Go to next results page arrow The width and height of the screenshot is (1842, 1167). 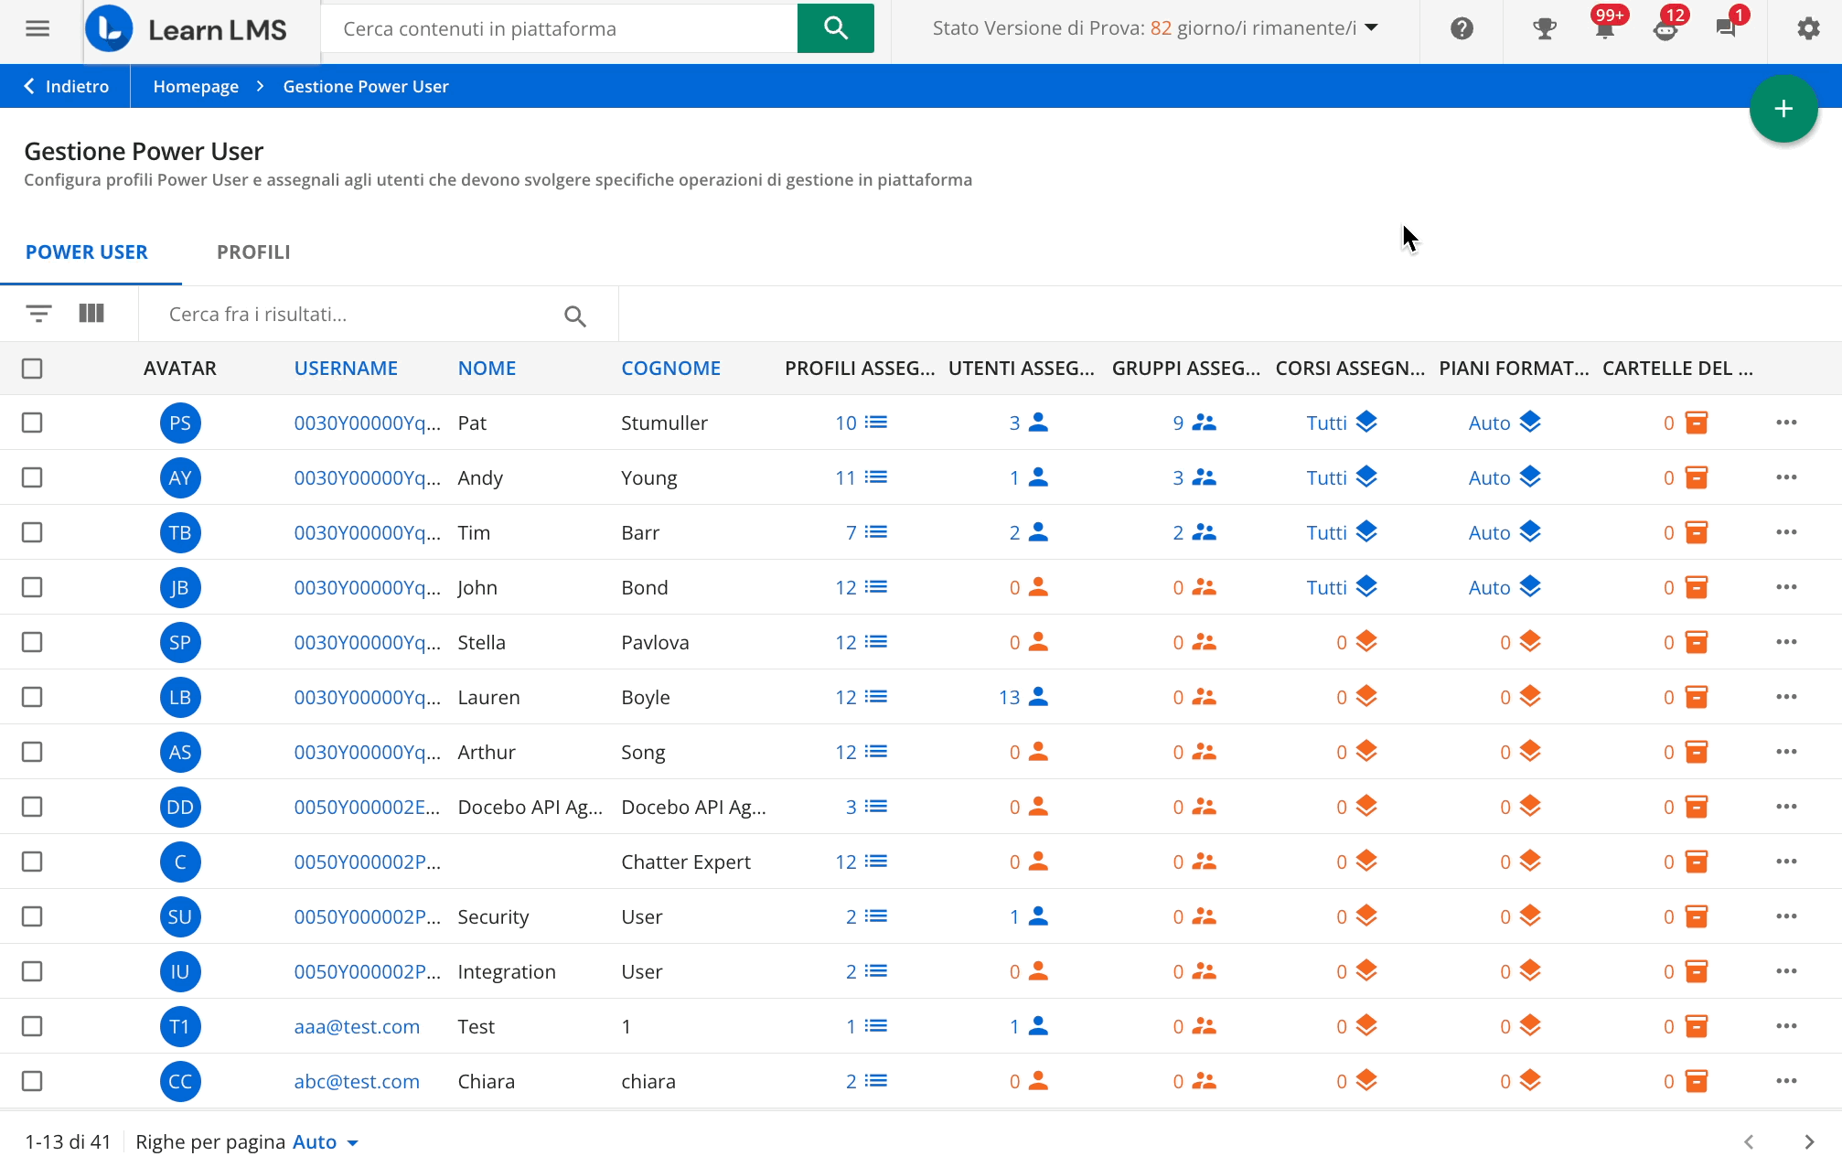(1808, 1141)
